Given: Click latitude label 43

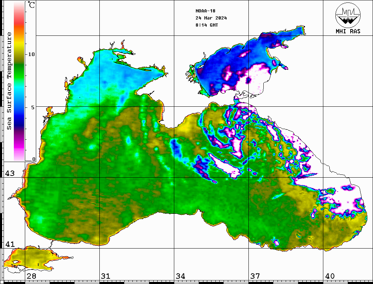Looking at the screenshot, I should pyautogui.click(x=10, y=173).
